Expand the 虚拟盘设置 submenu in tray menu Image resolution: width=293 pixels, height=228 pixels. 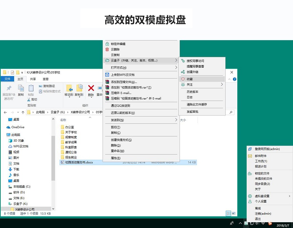(x=269, y=196)
